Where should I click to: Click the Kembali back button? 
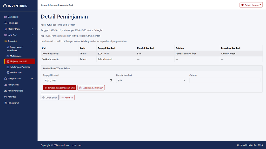click(x=67, y=98)
